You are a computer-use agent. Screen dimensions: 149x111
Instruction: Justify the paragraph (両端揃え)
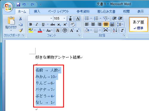click(106, 24)
